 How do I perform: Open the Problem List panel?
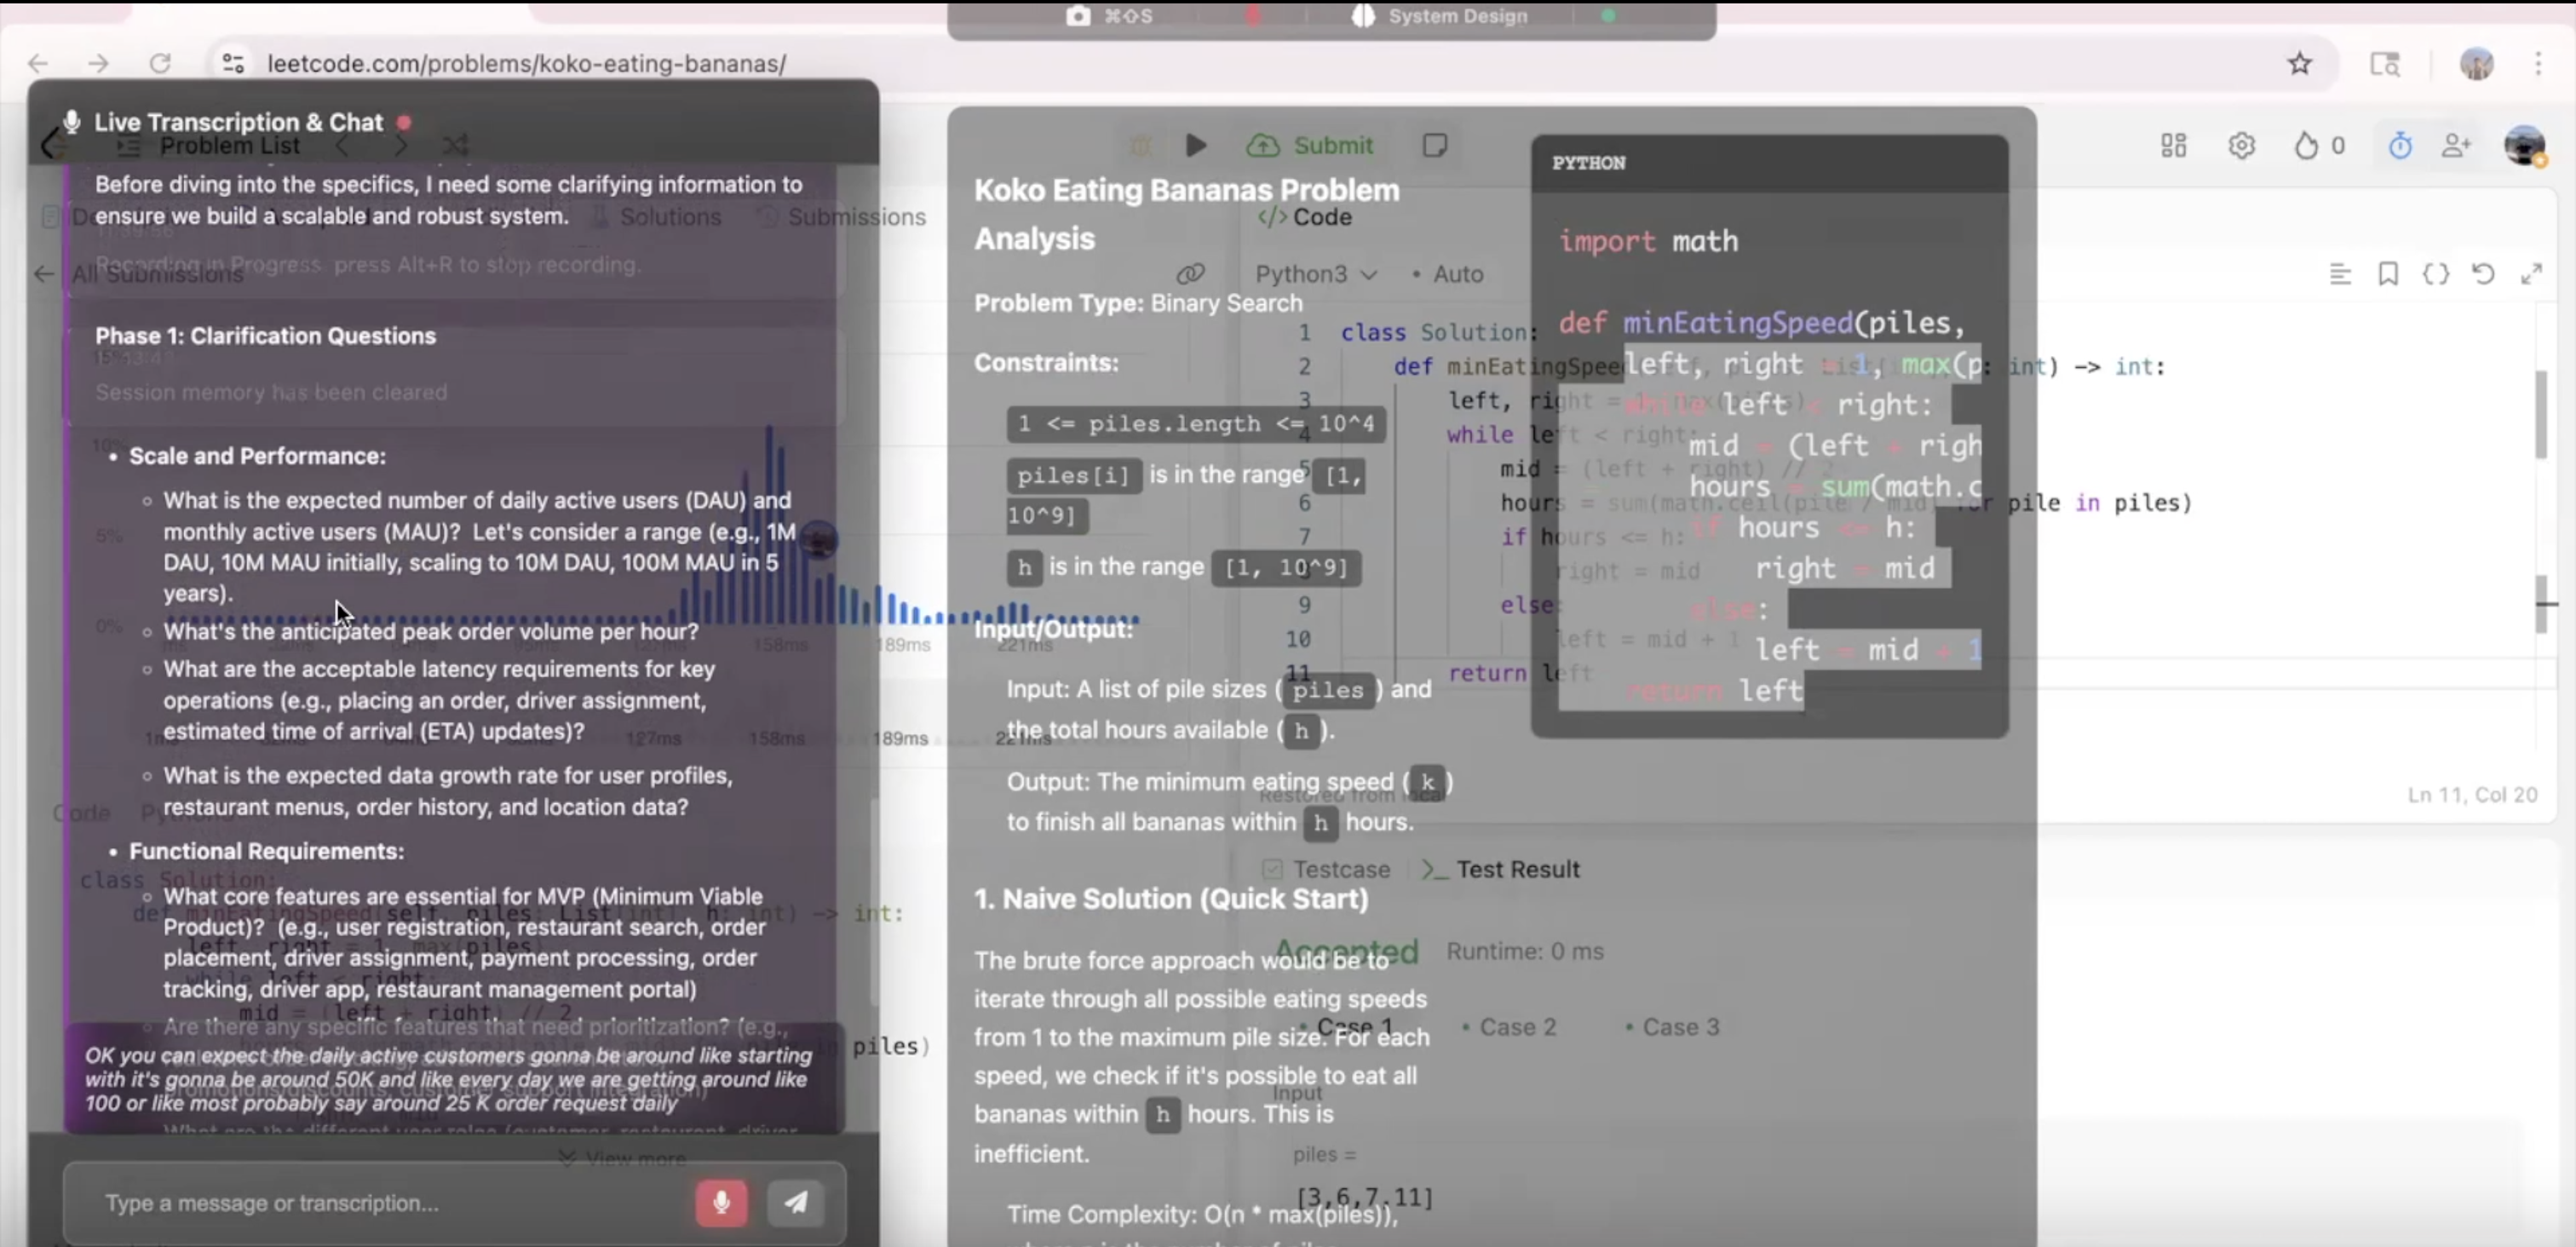tap(209, 146)
